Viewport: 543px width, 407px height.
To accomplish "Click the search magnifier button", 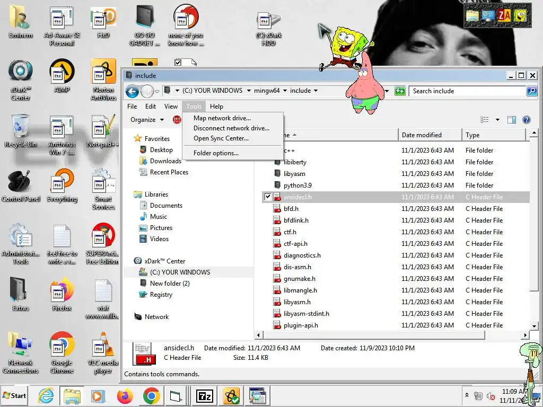I will (531, 91).
